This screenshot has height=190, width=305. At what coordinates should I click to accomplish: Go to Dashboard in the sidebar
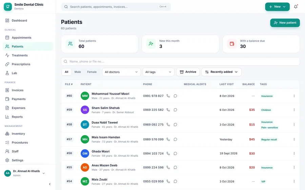pos(28,21)
